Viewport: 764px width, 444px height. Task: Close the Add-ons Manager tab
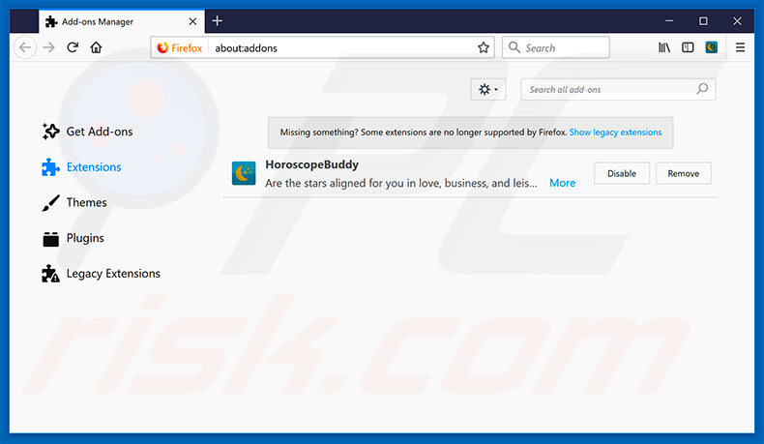point(192,21)
